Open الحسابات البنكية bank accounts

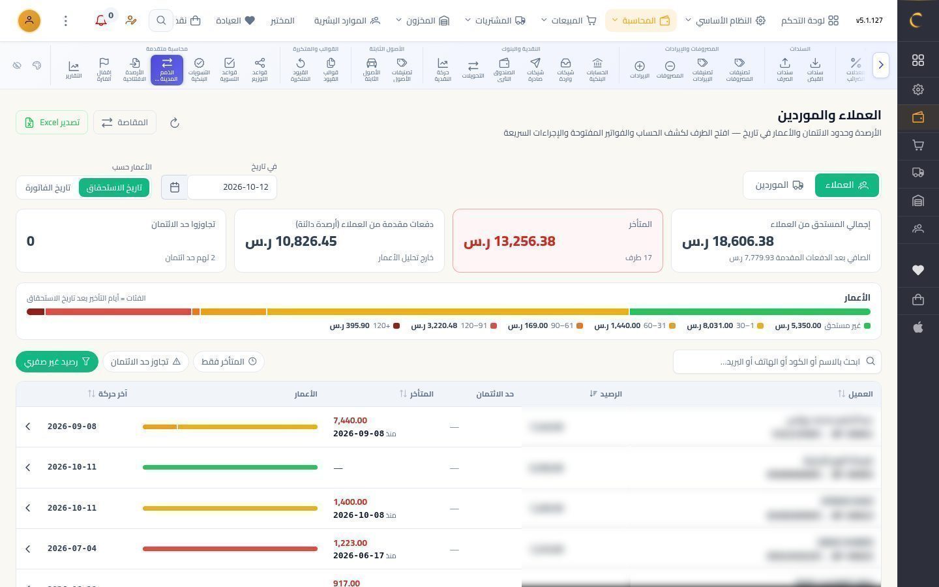[597, 69]
